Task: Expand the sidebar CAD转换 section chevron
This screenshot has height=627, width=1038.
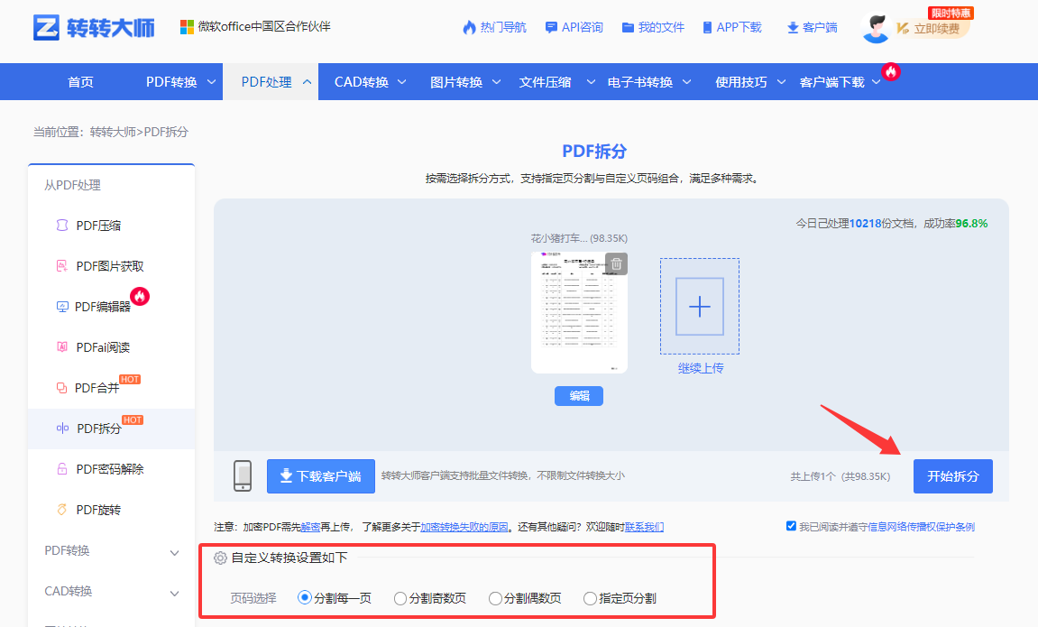Action: pyautogui.click(x=174, y=594)
